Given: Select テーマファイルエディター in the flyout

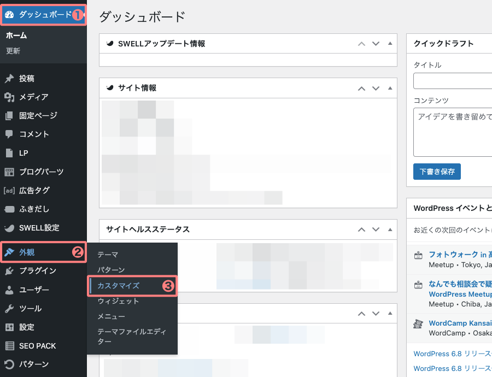Looking at the screenshot, I should pos(131,337).
